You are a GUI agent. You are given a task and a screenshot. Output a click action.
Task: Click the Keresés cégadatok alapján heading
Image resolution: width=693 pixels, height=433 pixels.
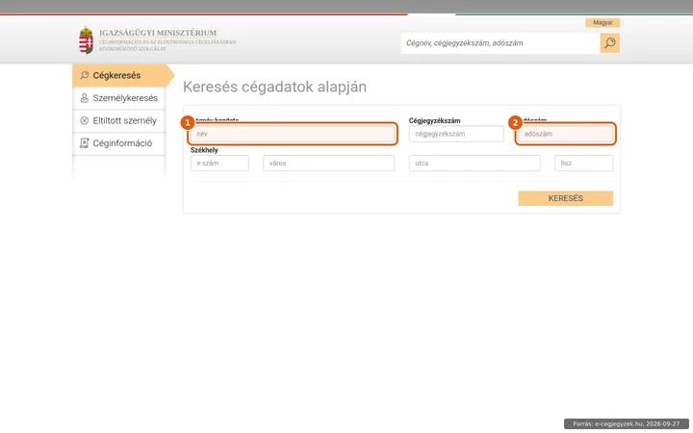[275, 87]
